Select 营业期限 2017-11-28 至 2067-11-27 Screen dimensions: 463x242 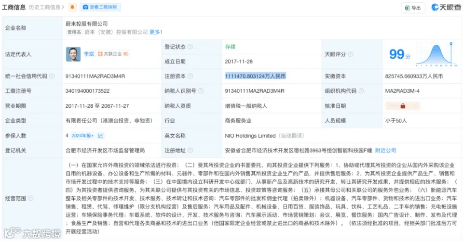[x=97, y=106]
